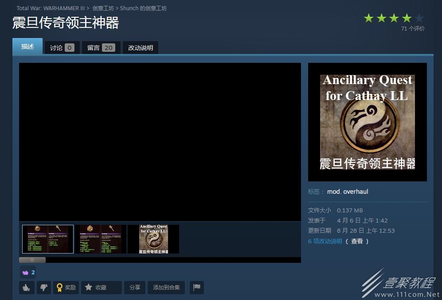Go to Total War: WARHAMMER III breadcrumb

point(51,8)
